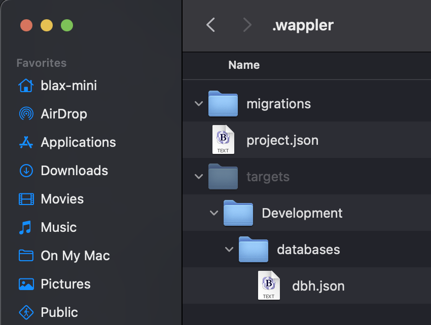Click the Public folder icon in sidebar
The height and width of the screenshot is (325, 431).
pyautogui.click(x=26, y=312)
